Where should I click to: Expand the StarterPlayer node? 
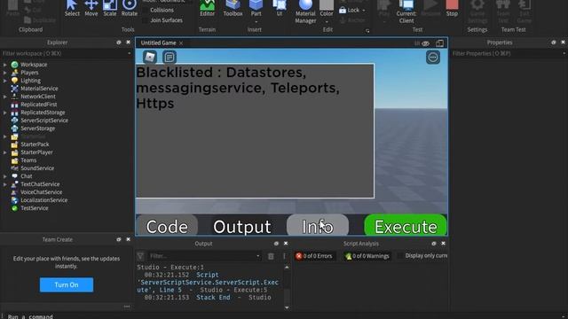coord(5,152)
